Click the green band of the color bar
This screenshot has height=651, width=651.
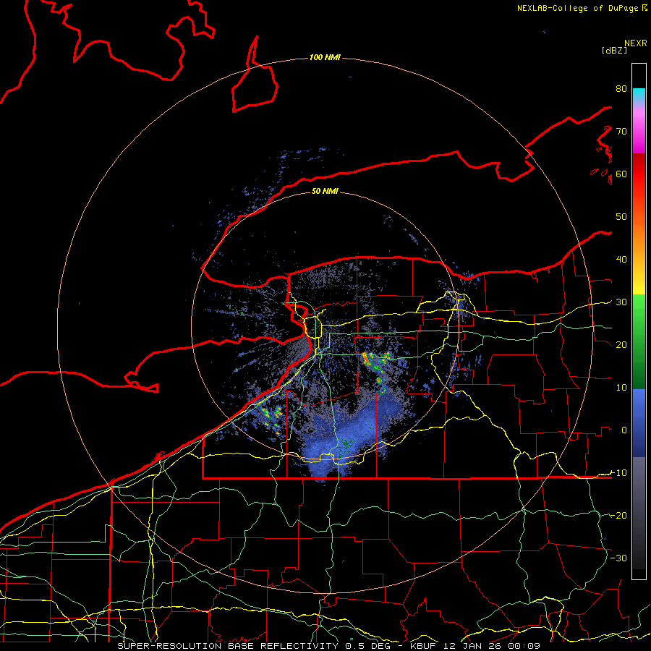639,341
